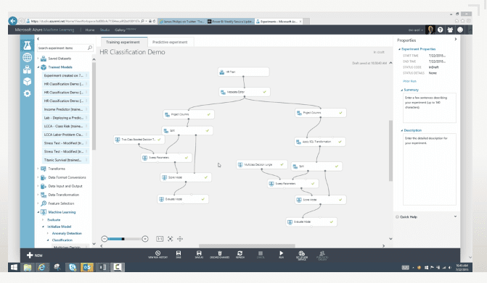The image size is (487, 283).
Task: Expand the Saved Datasets category
Action: [x=38, y=58]
